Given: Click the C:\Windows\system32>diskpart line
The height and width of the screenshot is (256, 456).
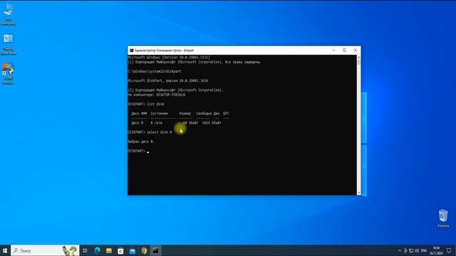Looking at the screenshot, I should tap(155, 71).
